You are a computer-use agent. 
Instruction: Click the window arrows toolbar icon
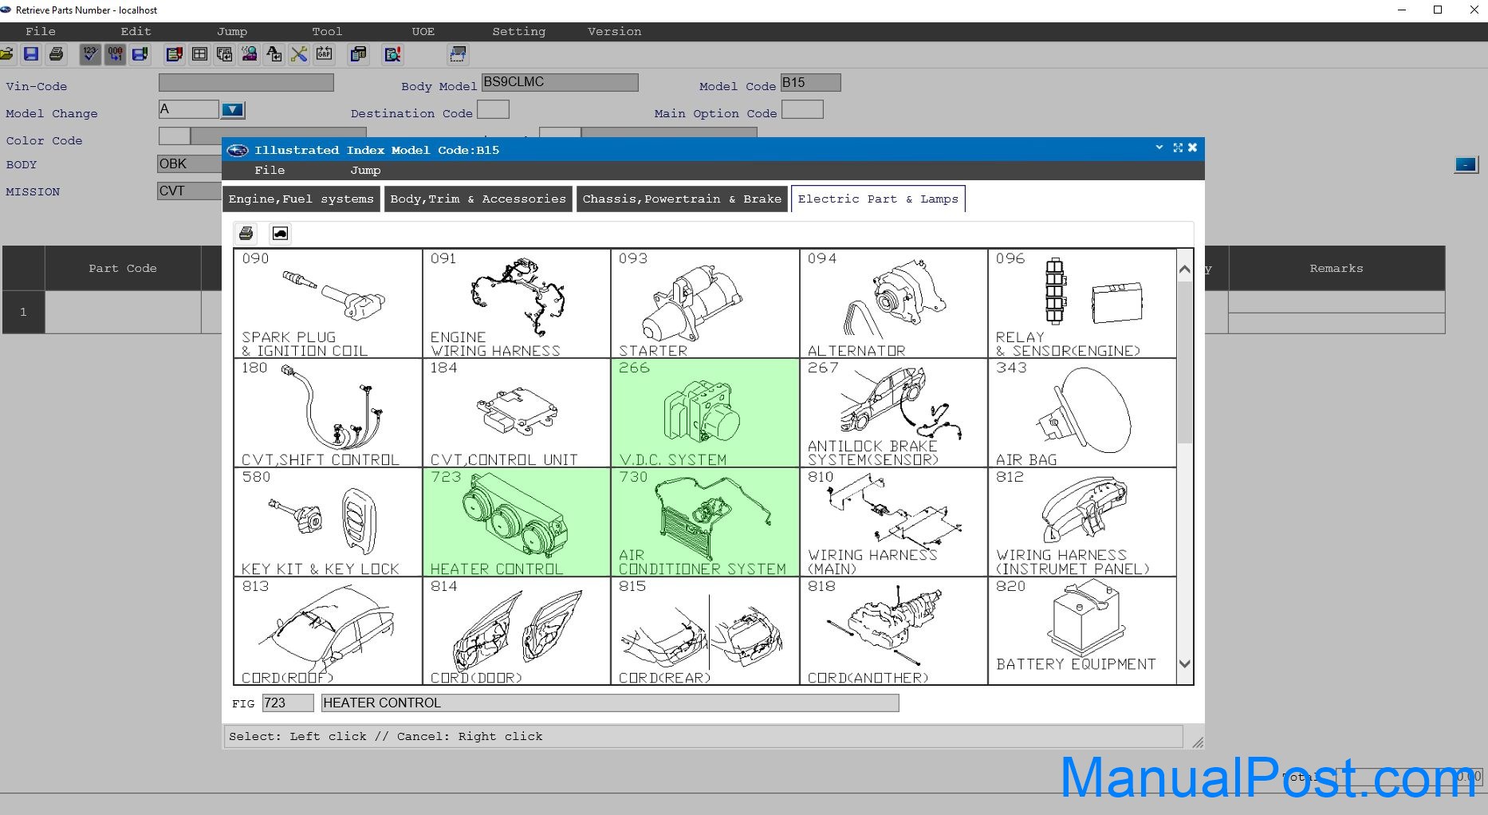pyautogui.click(x=458, y=54)
